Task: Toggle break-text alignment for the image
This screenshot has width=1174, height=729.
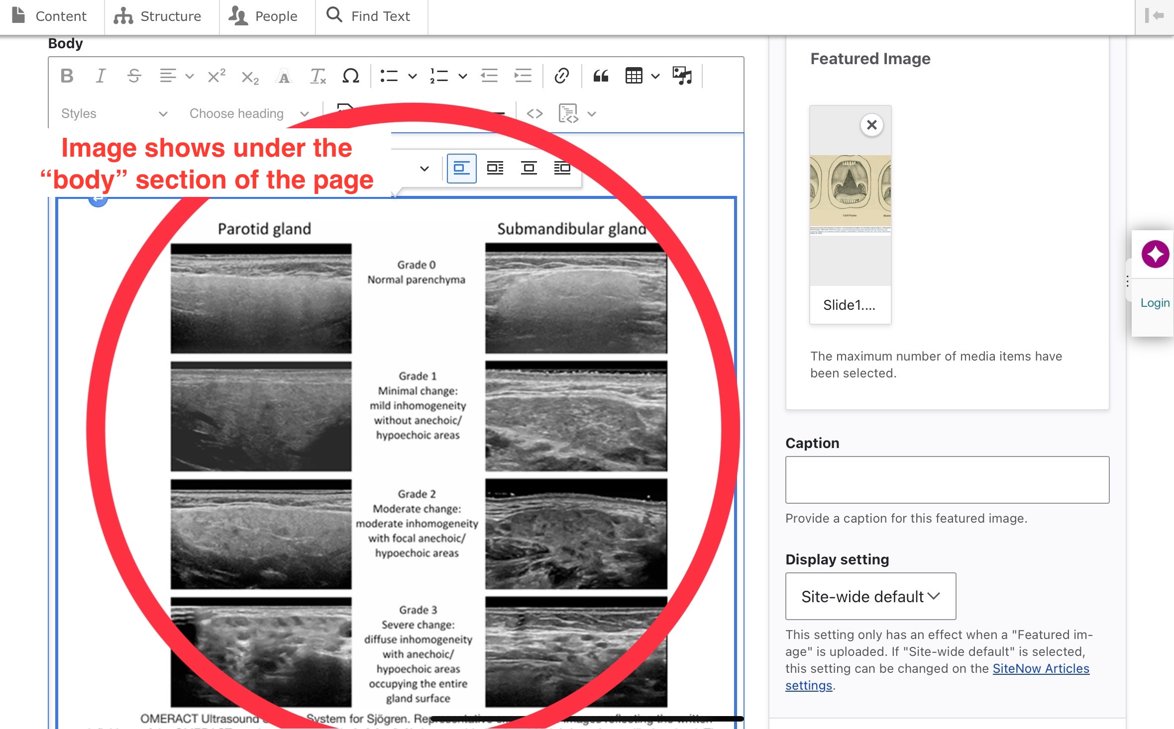Action: click(x=529, y=168)
